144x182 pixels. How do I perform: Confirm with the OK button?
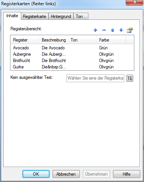(x=36, y=174)
